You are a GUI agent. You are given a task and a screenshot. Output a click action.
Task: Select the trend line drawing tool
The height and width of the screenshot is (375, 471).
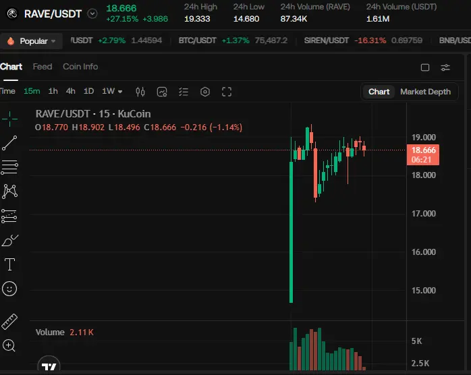[x=9, y=143]
